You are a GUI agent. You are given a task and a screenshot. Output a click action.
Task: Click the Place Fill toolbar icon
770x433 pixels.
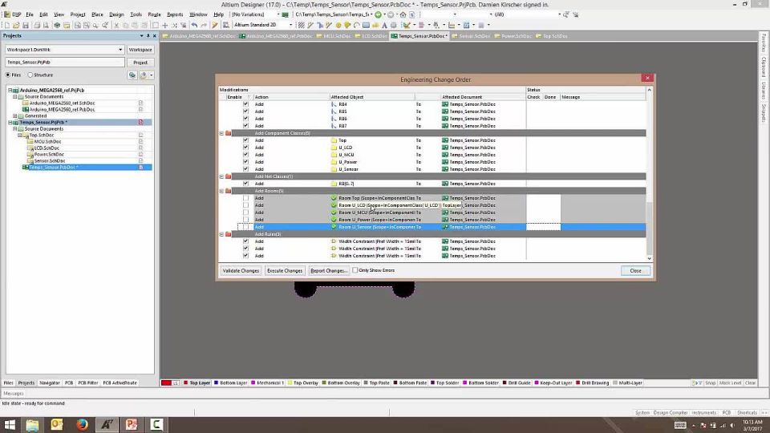tap(366, 25)
